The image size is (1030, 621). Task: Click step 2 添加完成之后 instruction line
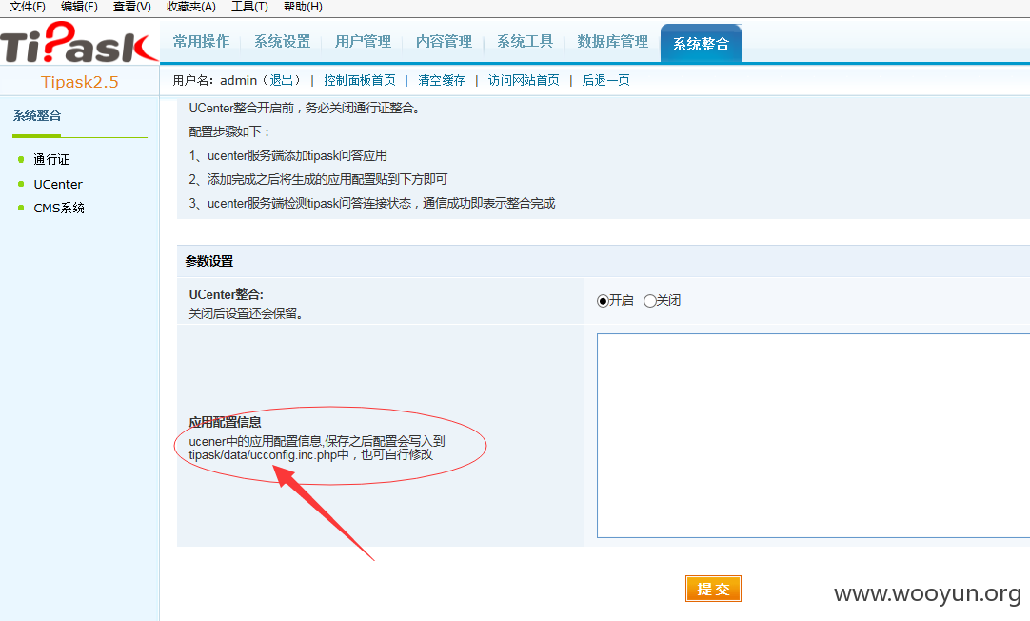point(318,179)
